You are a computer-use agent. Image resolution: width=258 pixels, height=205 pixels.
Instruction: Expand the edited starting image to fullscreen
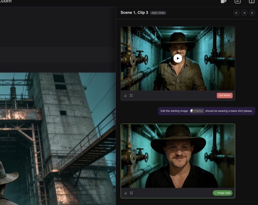[131, 193]
